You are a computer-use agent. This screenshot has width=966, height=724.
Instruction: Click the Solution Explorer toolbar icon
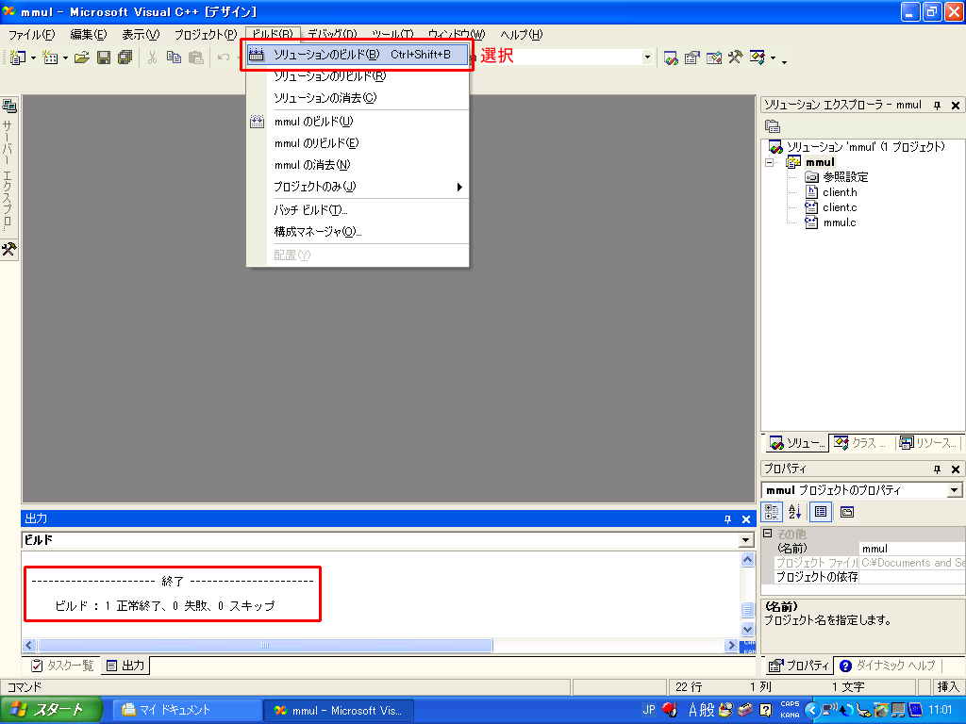tap(671, 58)
